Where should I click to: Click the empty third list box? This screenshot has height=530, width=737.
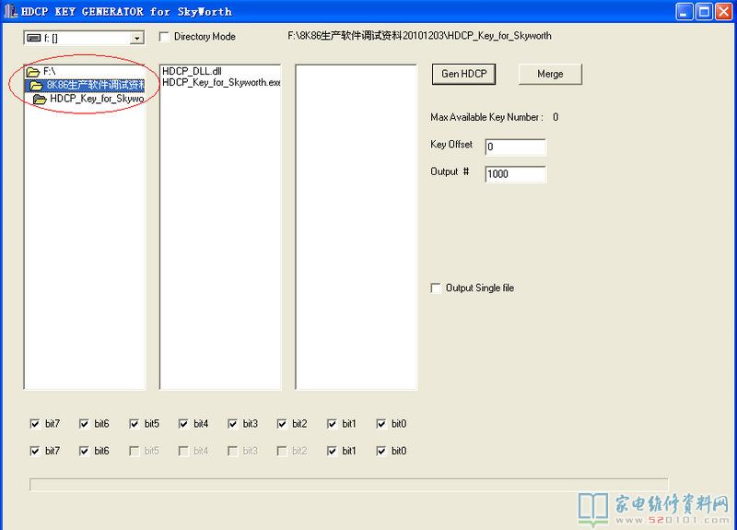[x=357, y=227]
